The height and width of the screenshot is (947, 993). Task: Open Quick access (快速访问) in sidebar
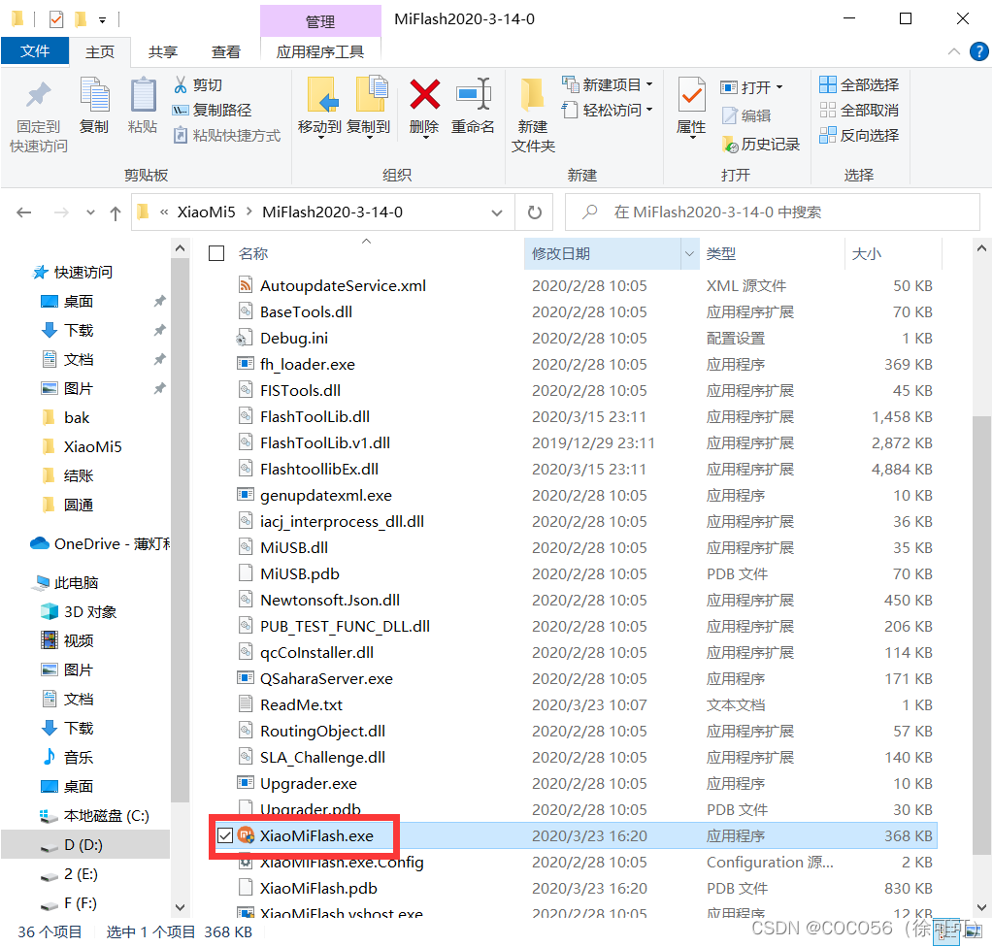tap(72, 273)
